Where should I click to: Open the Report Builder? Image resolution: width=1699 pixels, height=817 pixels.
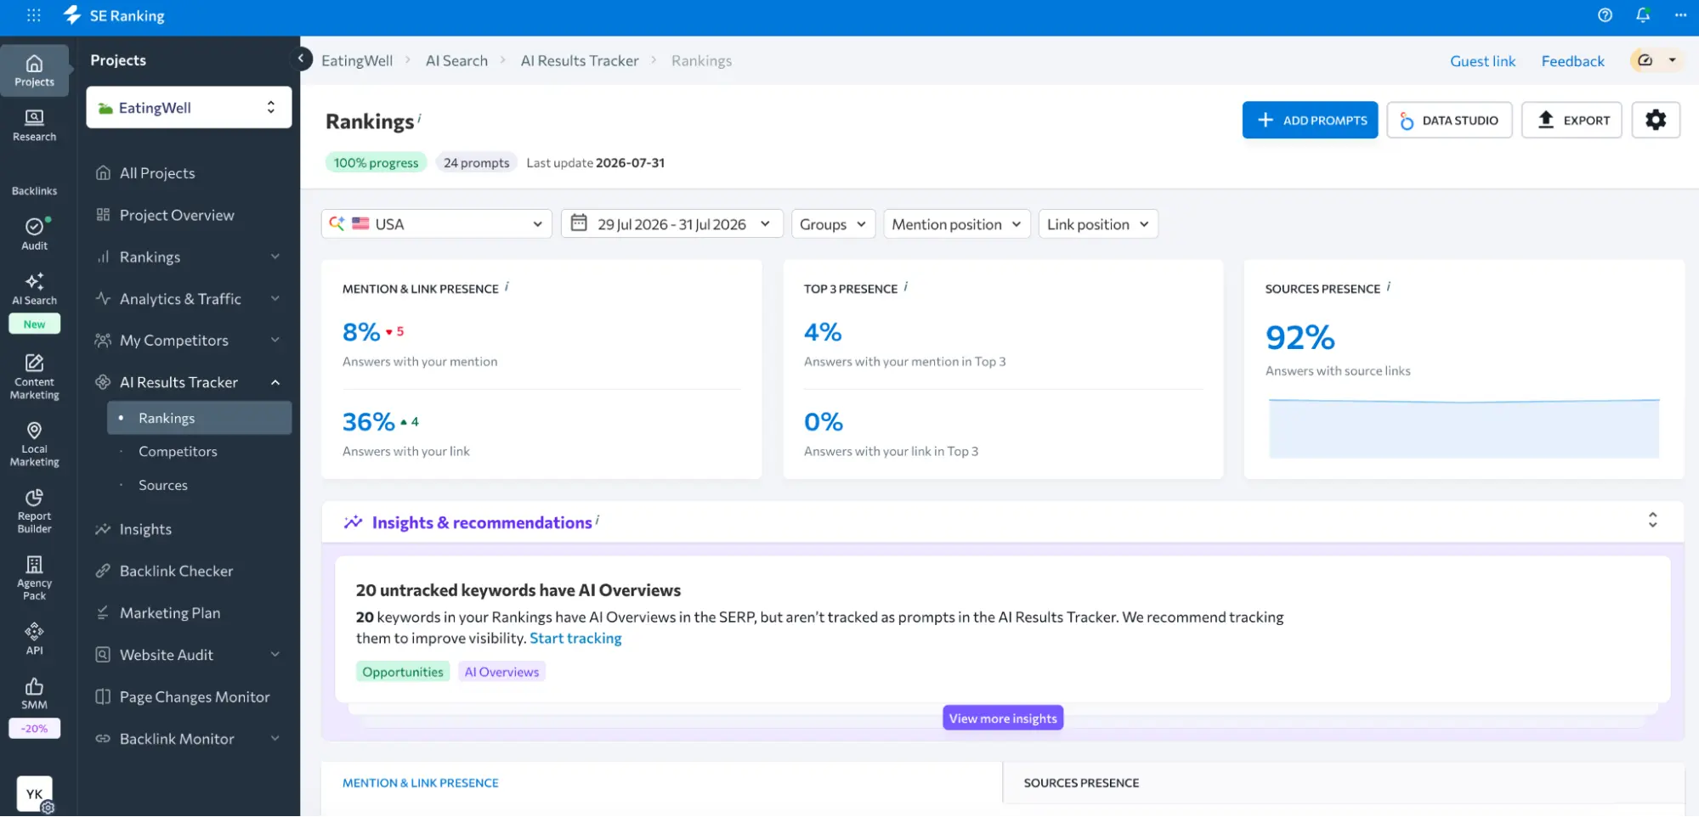(34, 511)
